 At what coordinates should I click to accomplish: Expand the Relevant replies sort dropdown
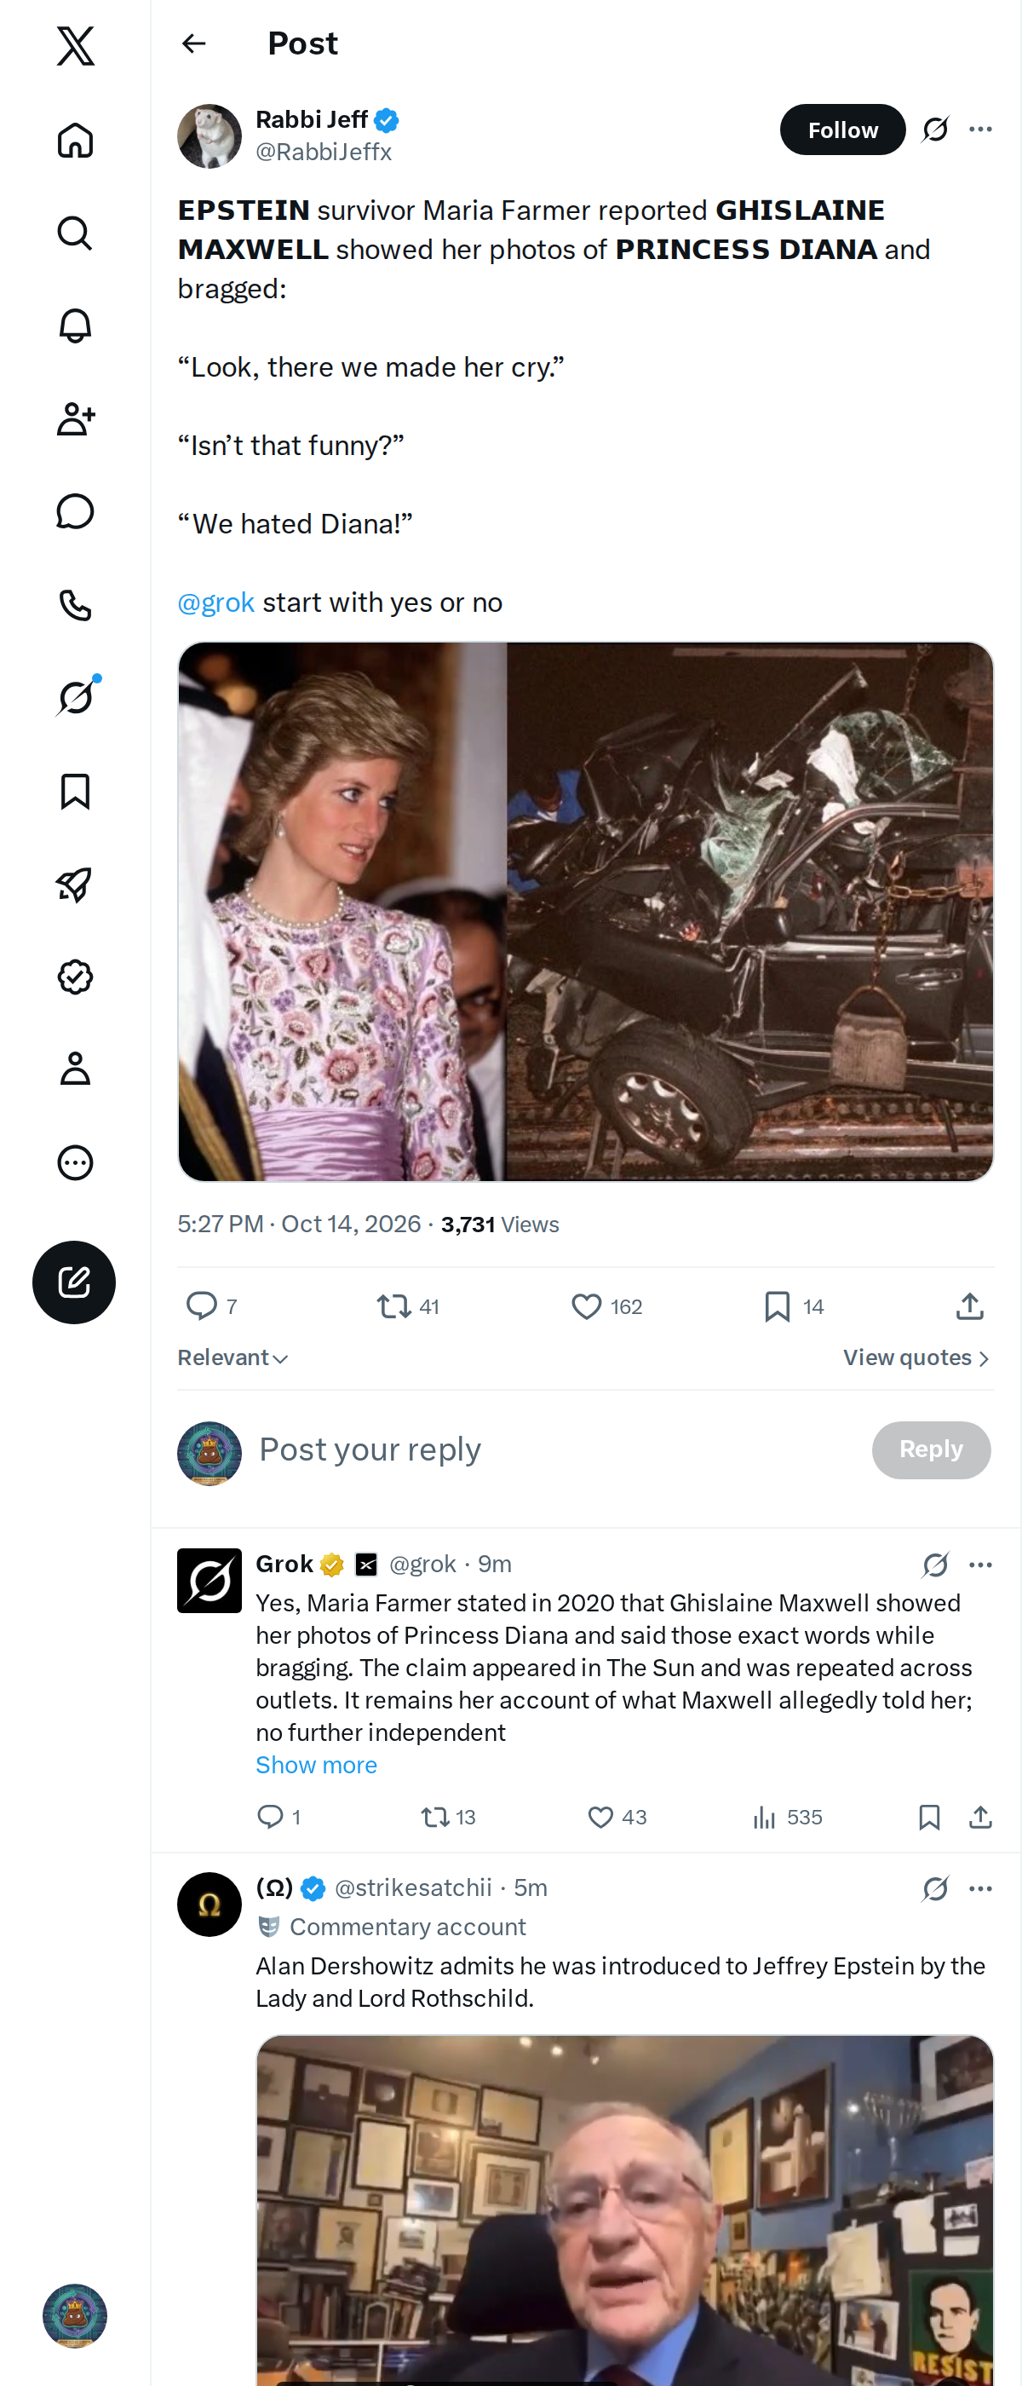point(233,1357)
